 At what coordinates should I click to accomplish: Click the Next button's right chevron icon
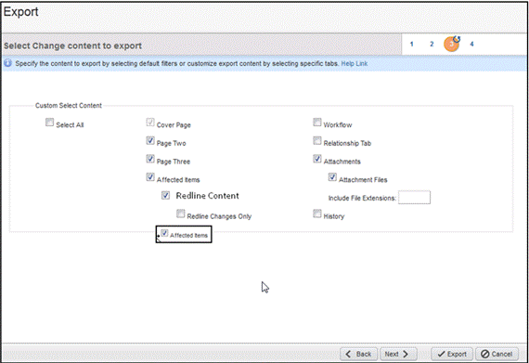(x=406, y=354)
